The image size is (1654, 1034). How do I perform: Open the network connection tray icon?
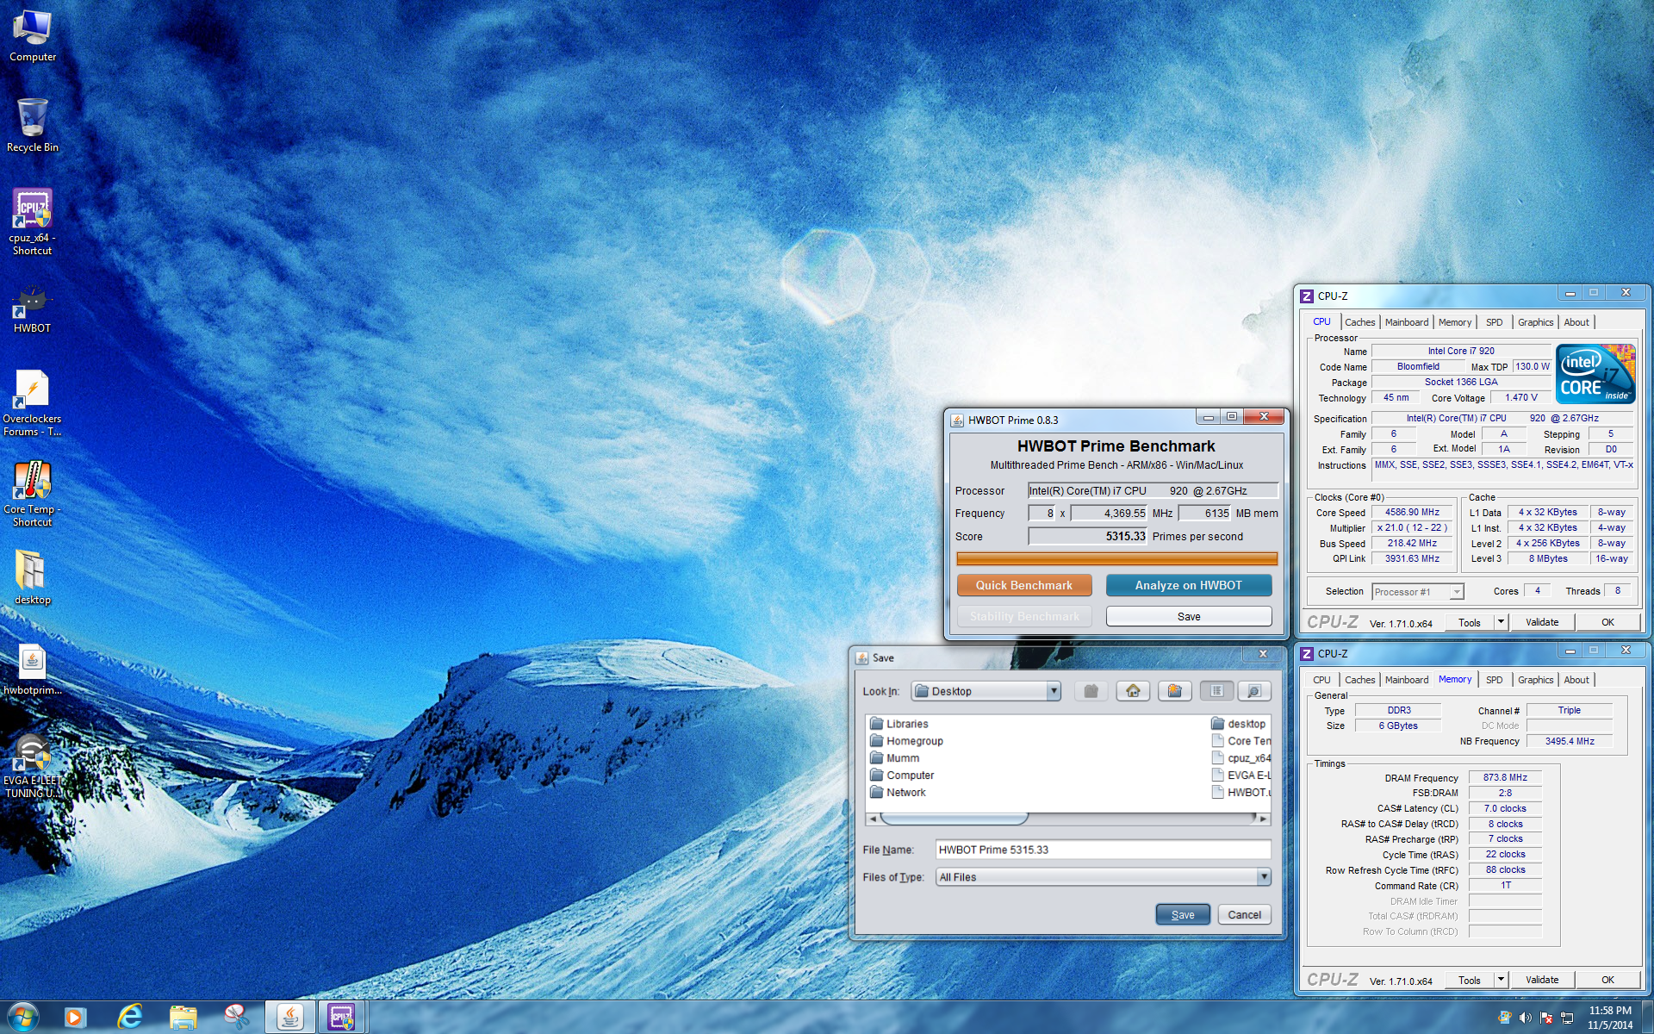[1567, 1018]
